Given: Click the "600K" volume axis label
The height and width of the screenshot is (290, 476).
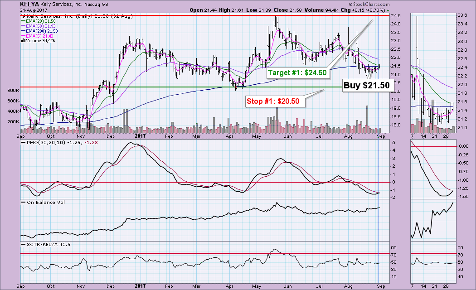Looking at the screenshot, I should (x=14, y=101).
